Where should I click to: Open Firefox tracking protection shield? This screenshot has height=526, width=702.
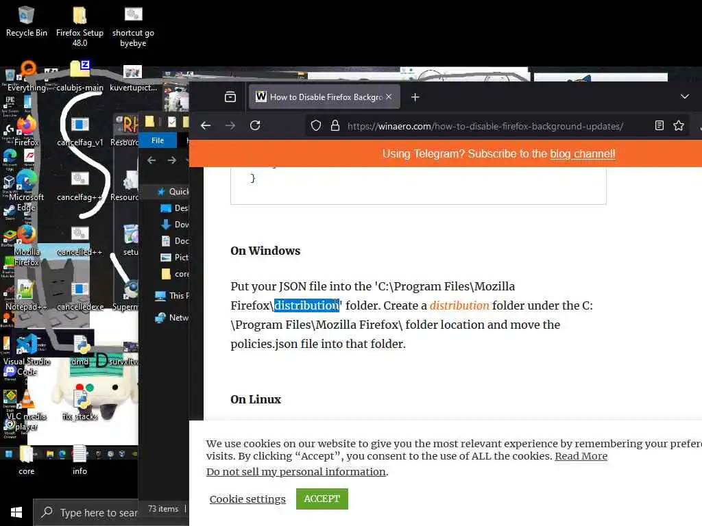pyautogui.click(x=315, y=126)
